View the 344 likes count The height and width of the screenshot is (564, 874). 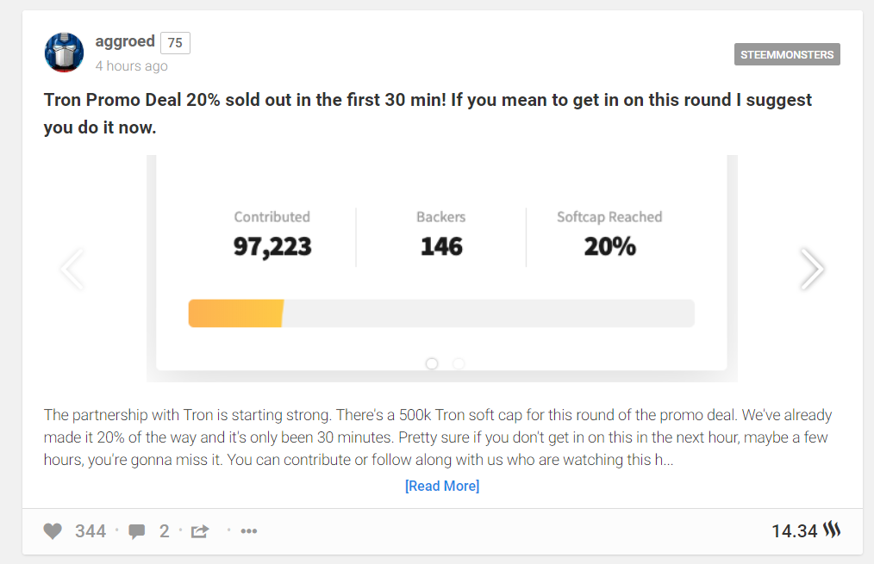pyautogui.click(x=91, y=531)
